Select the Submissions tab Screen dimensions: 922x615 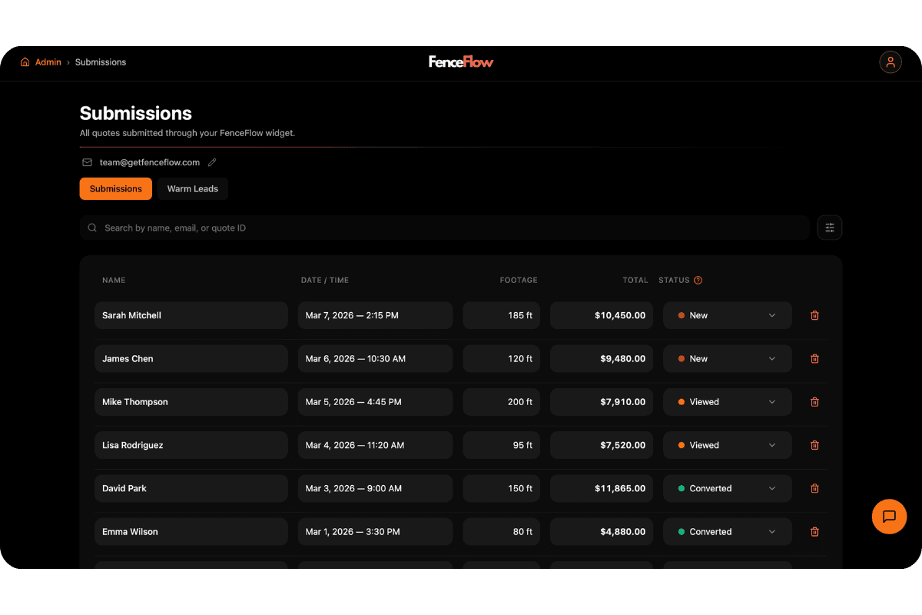coord(115,188)
